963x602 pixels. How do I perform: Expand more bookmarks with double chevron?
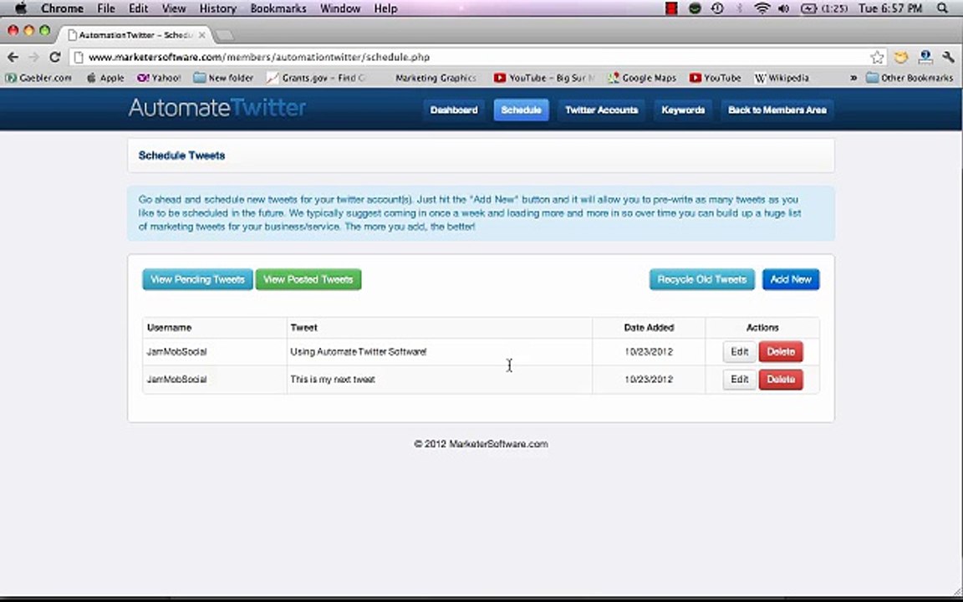[x=853, y=78]
